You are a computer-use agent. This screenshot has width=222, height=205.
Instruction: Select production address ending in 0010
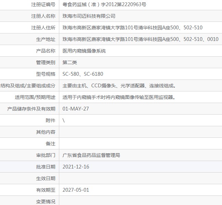tap(140, 39)
